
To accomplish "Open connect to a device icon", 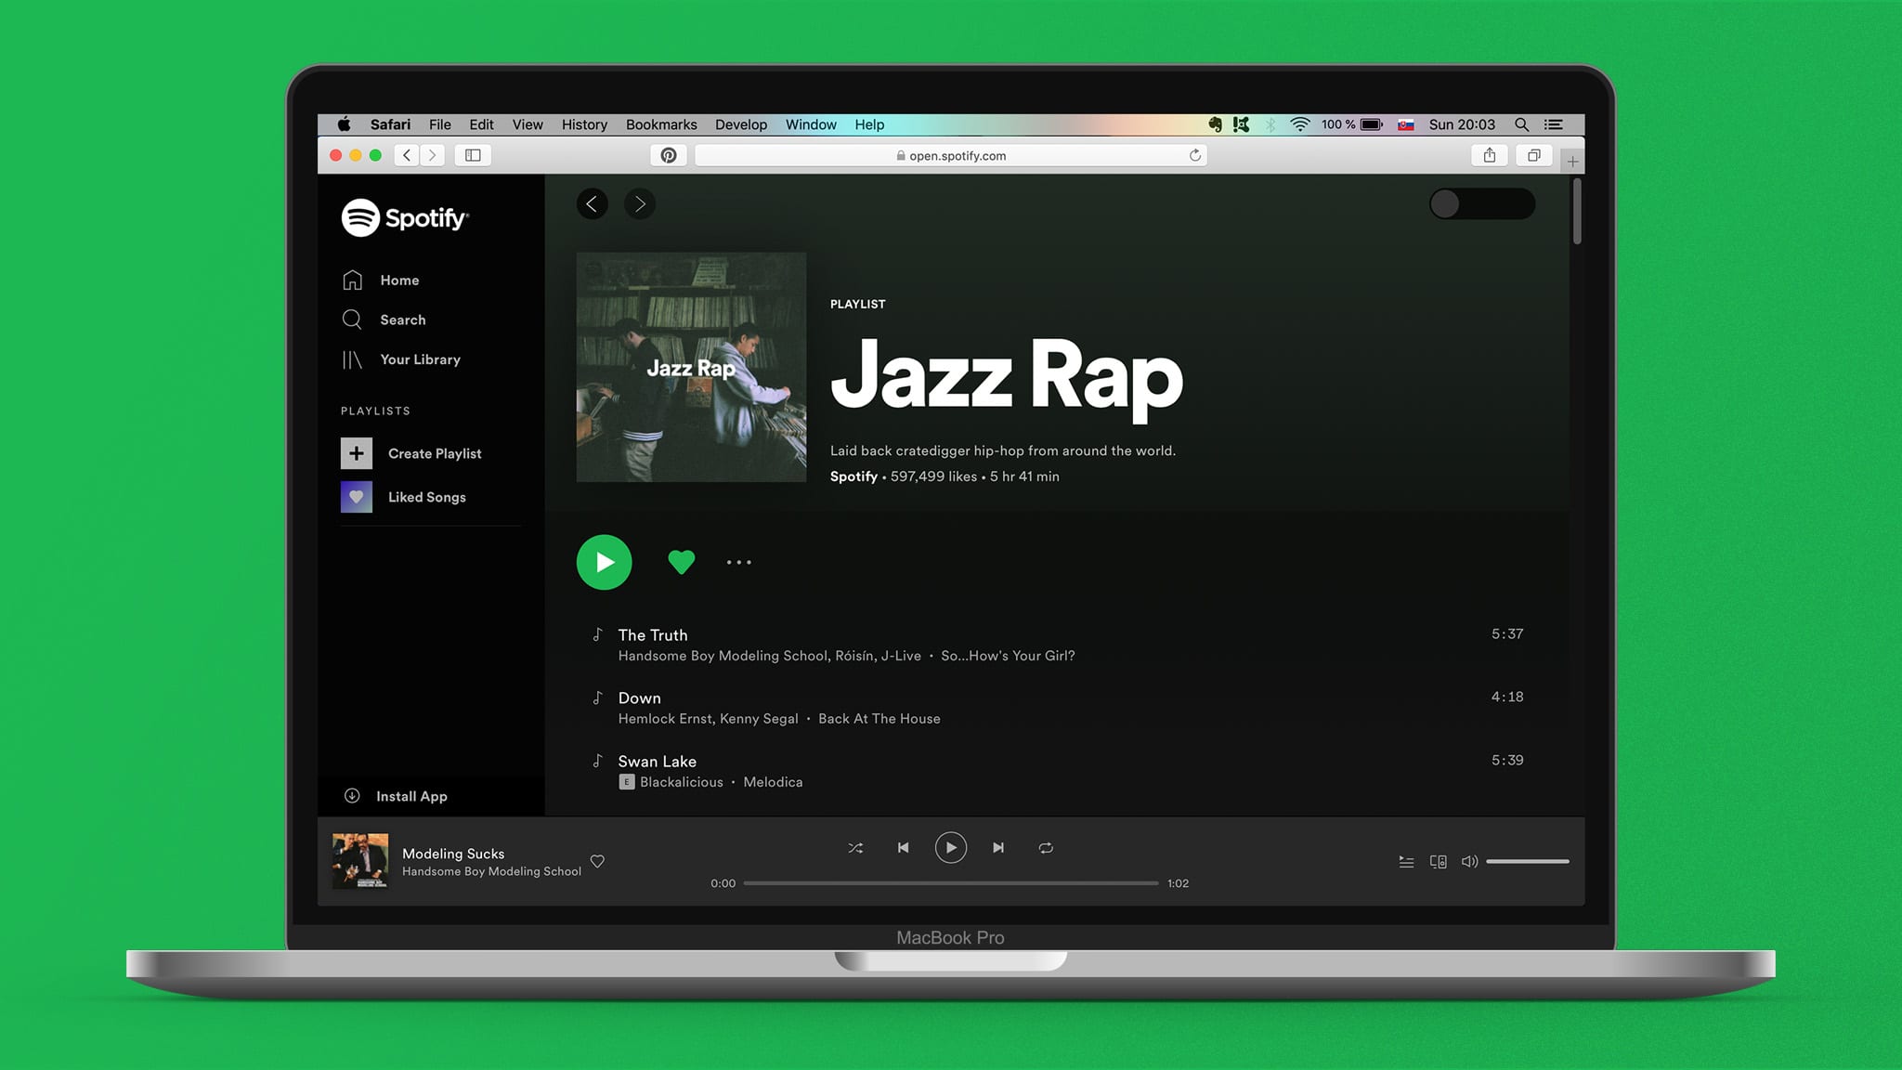I will click(x=1438, y=862).
